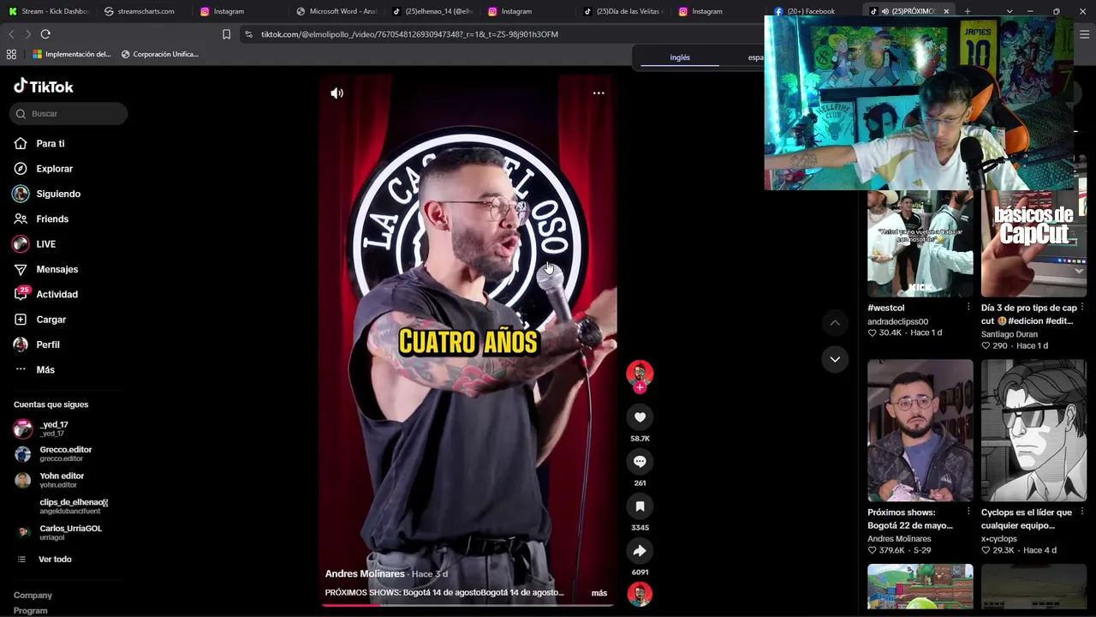
Task: Open the Corporación Unifica... bookmark
Action: coord(160,54)
